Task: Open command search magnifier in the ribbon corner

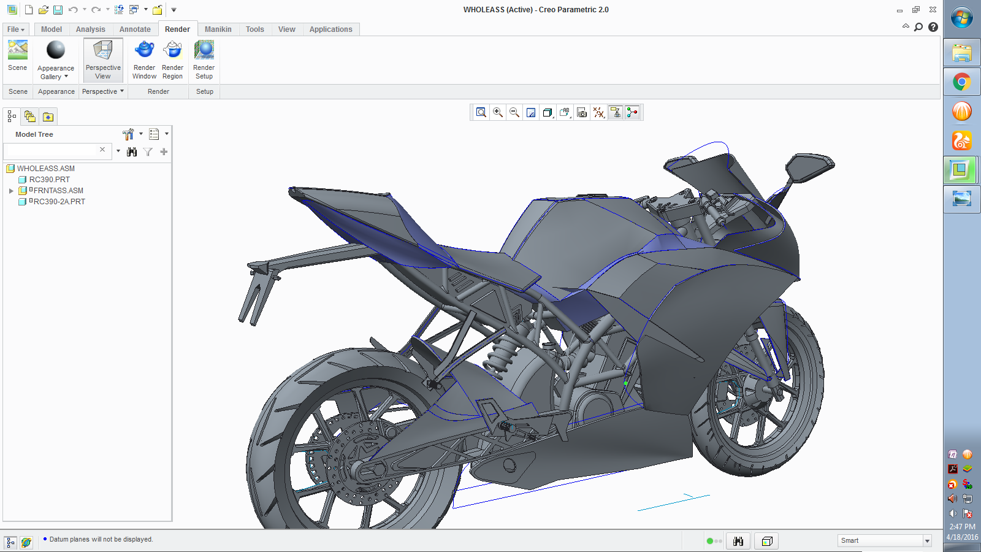Action: (x=918, y=27)
